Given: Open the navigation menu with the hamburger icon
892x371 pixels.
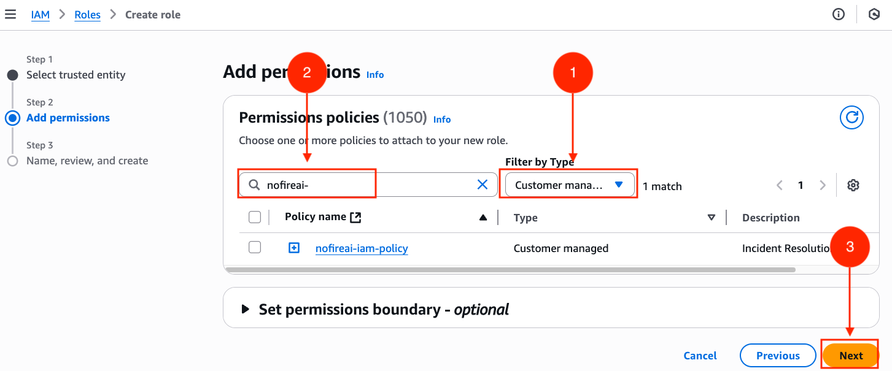Looking at the screenshot, I should coord(10,14).
